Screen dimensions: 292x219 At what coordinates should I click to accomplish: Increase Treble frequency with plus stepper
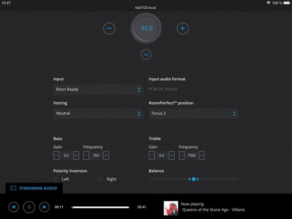201,155
